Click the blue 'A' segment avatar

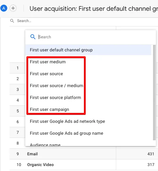(4, 8)
